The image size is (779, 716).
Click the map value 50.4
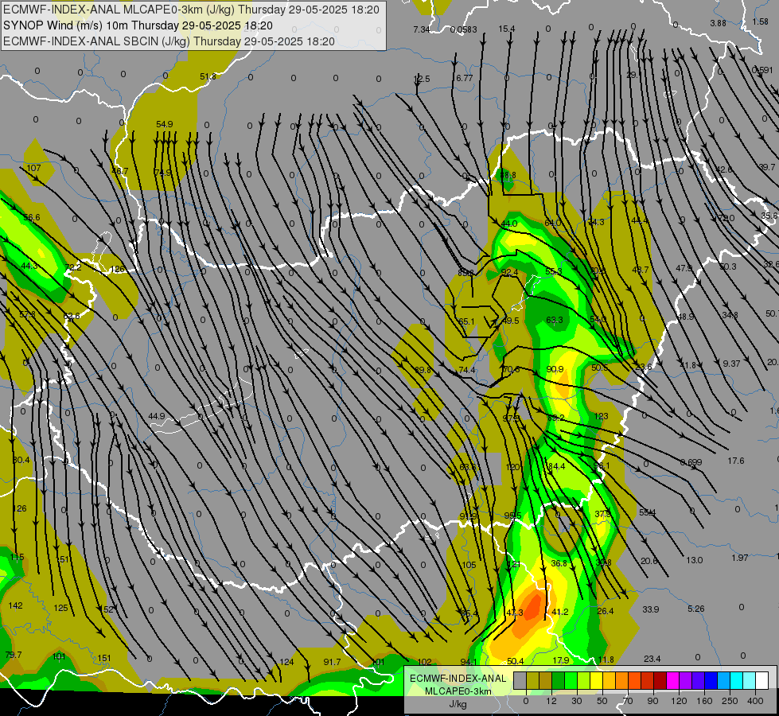pos(515,661)
